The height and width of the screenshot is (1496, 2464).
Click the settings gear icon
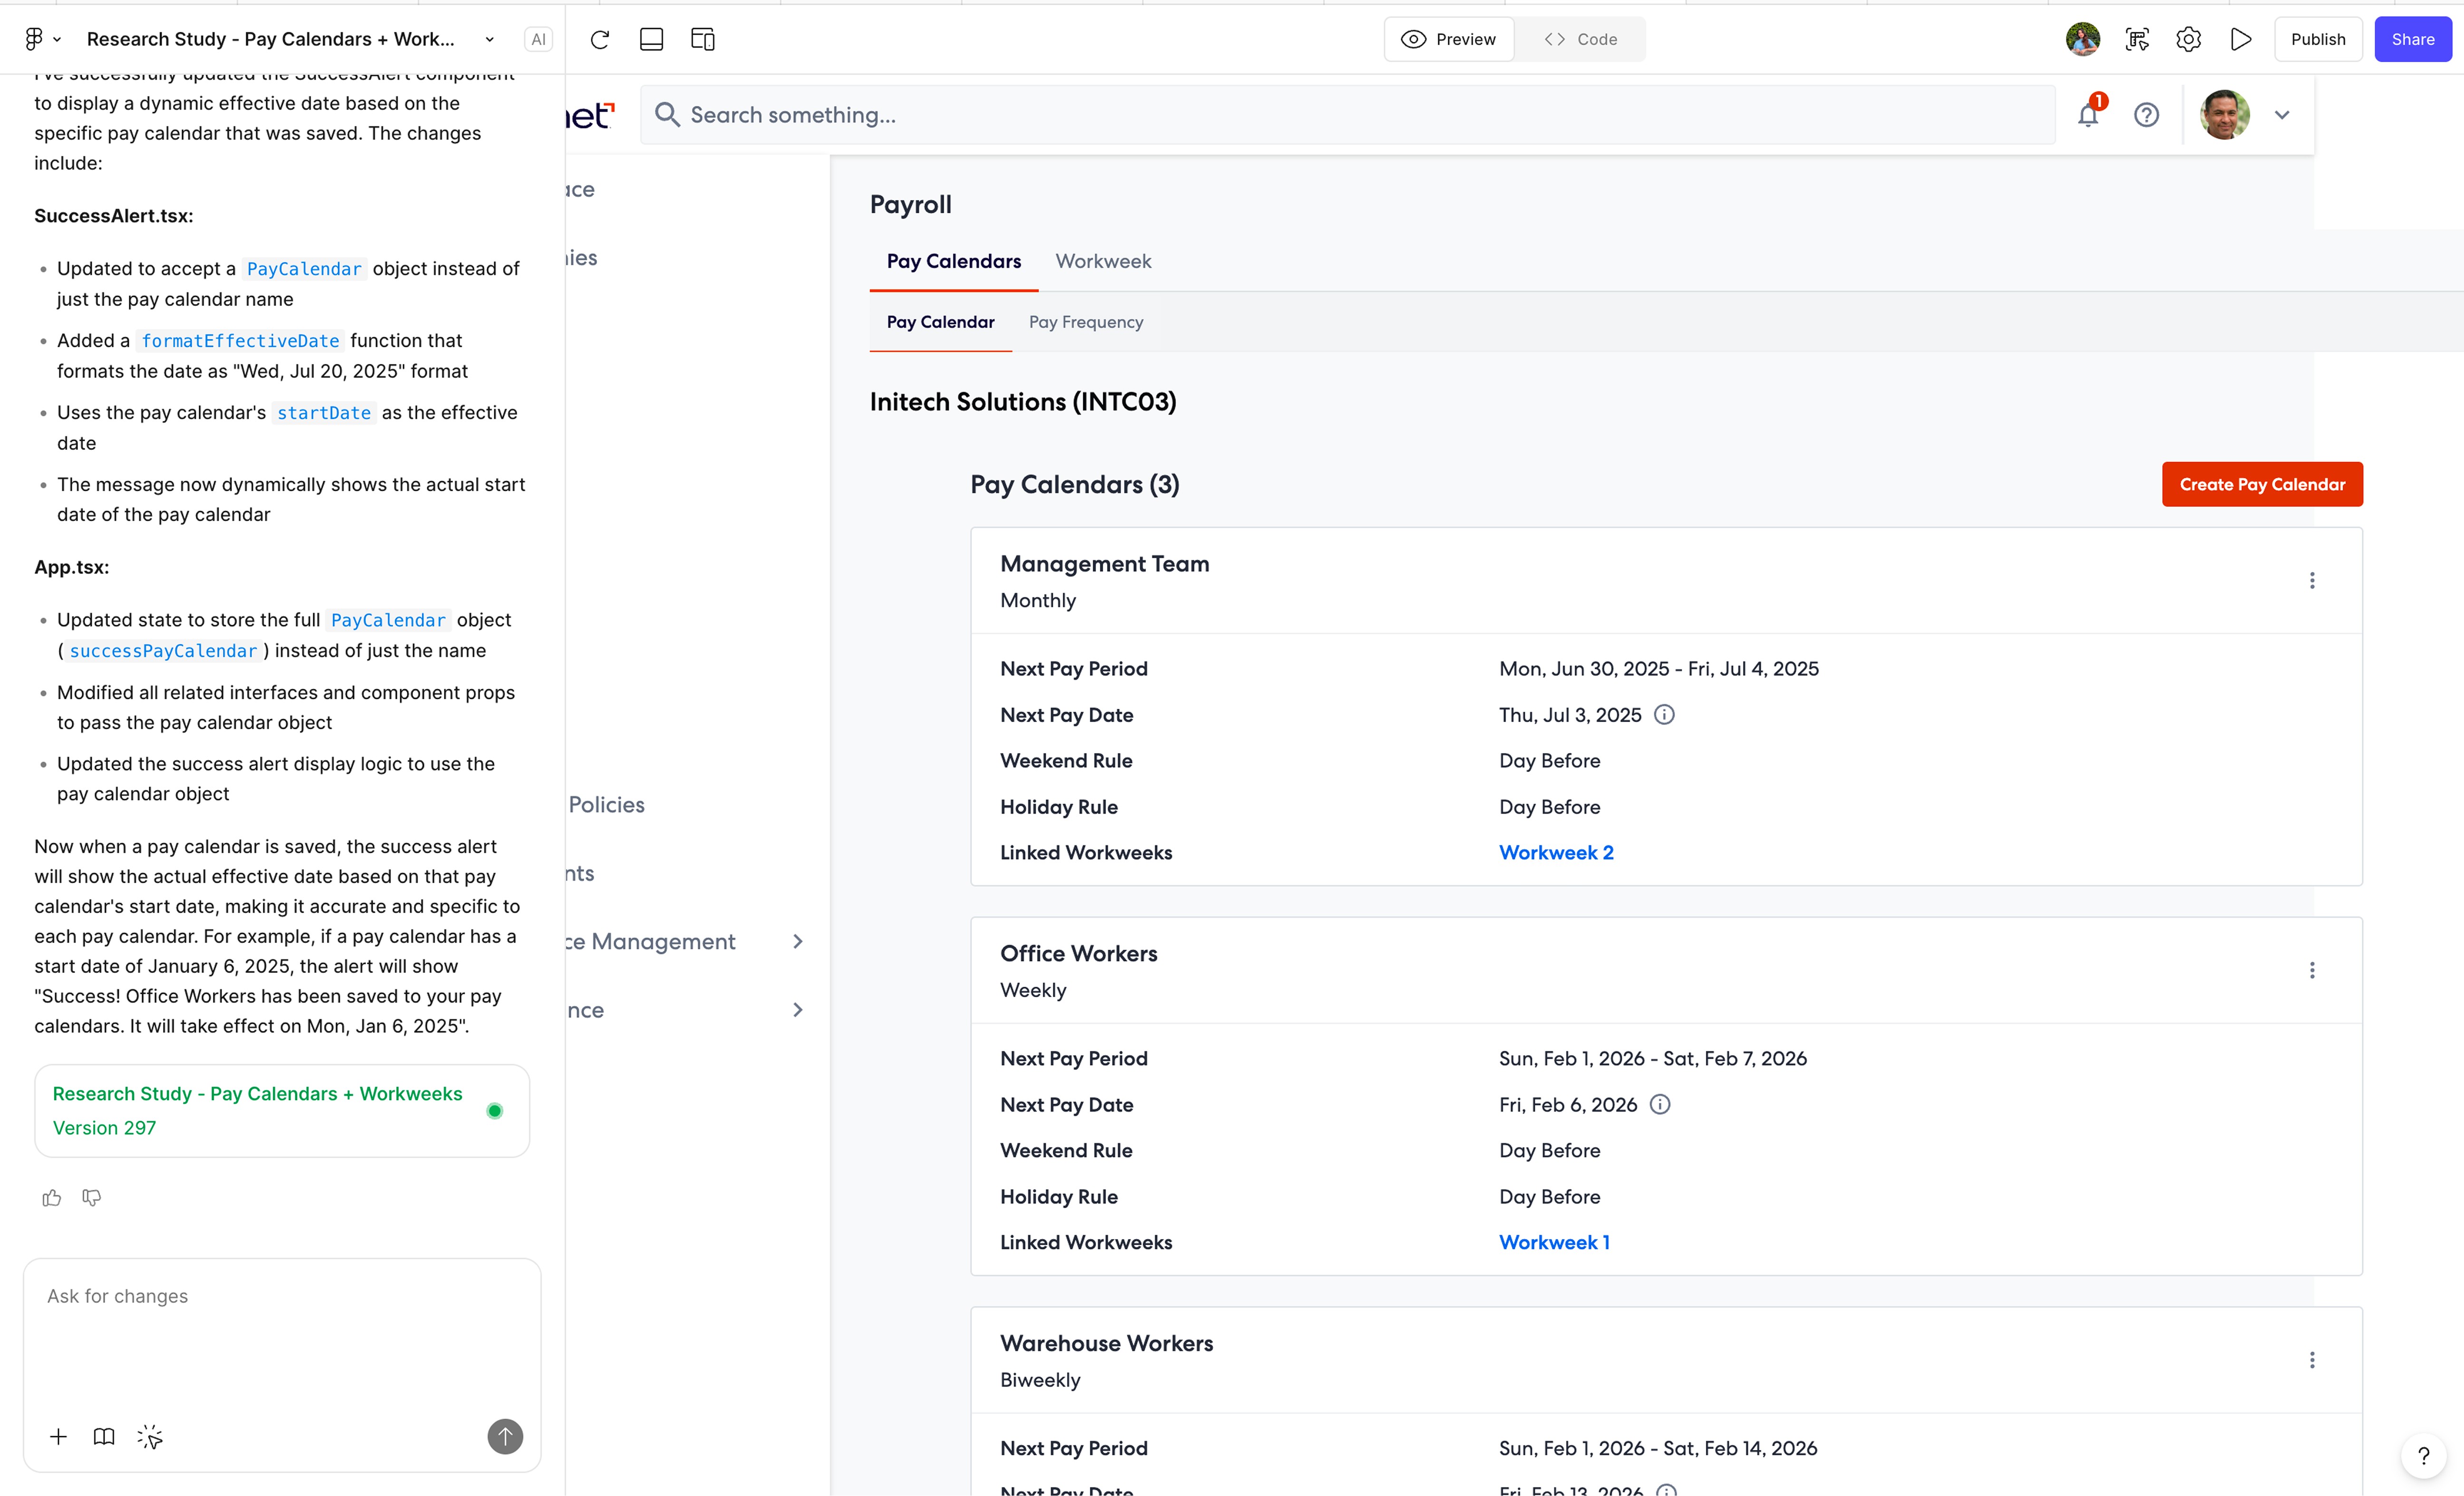(2189, 39)
